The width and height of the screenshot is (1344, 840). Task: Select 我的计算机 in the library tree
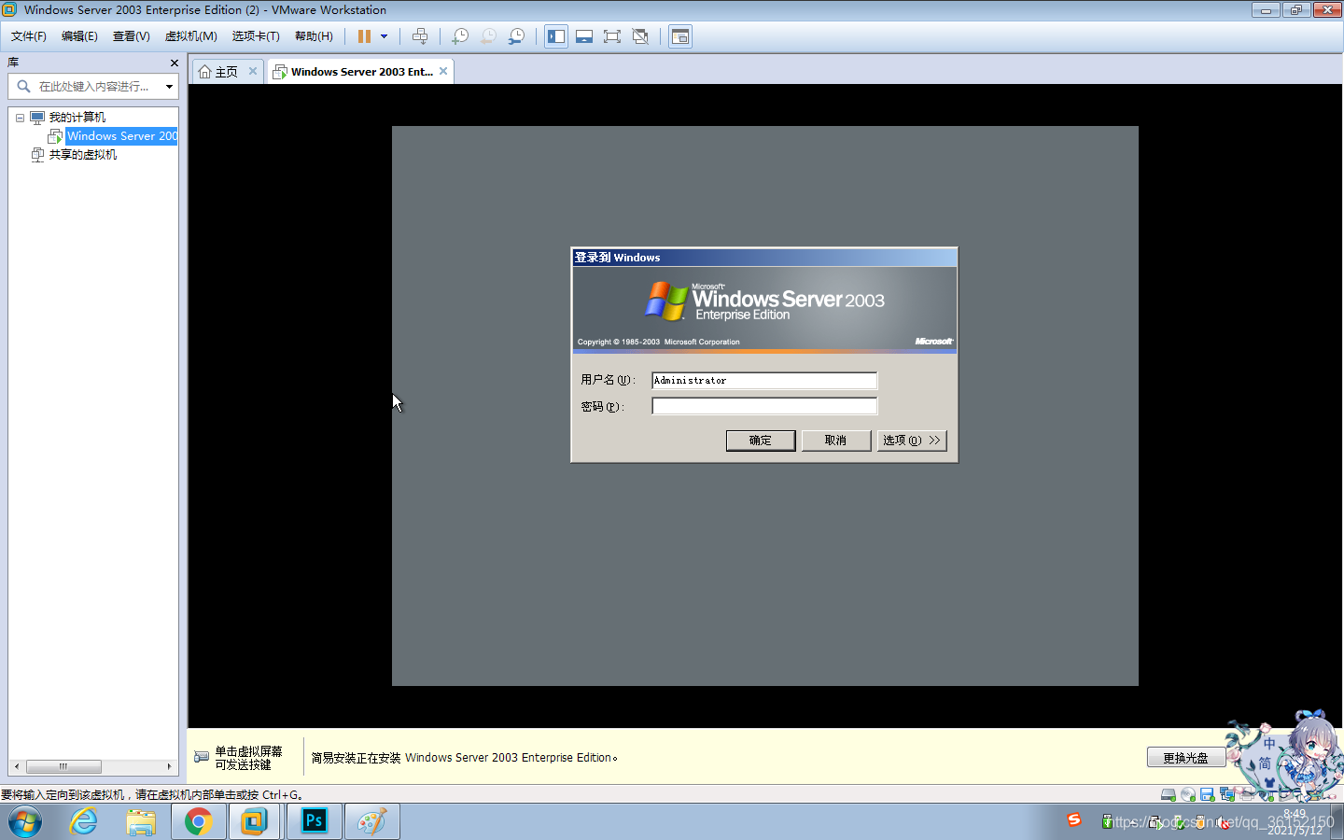(77, 118)
